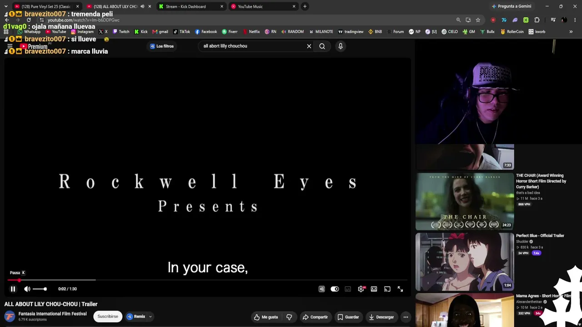Open the Netflix bookmark

[x=251, y=32]
